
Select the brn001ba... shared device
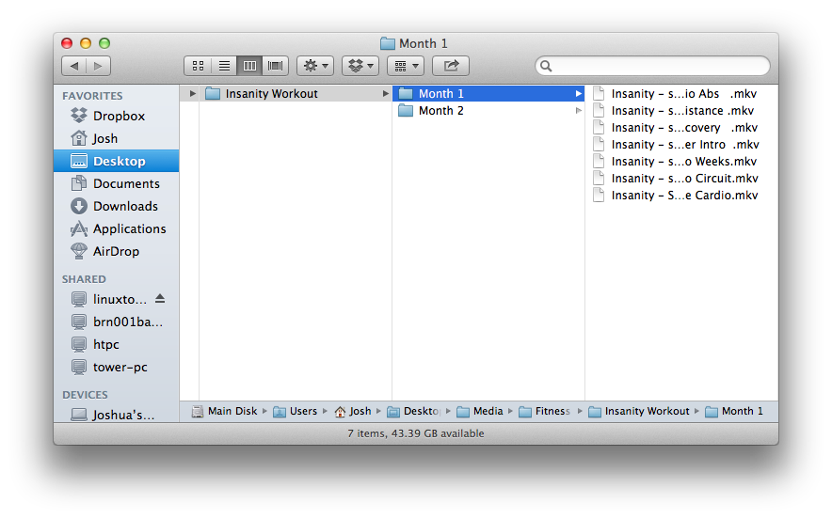click(116, 322)
